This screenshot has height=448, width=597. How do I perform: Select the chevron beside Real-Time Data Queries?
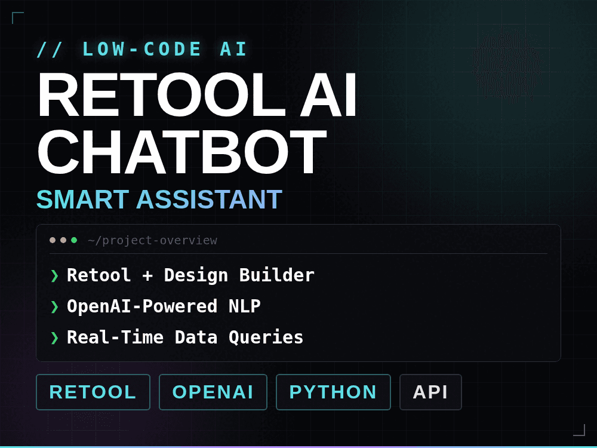coord(54,337)
